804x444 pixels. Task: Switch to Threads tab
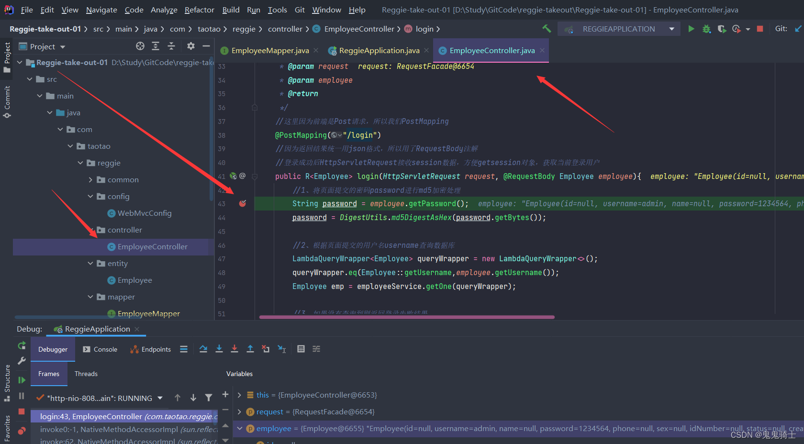coord(86,374)
